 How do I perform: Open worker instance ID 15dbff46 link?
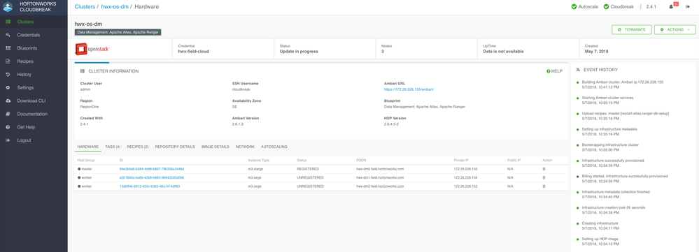(150, 186)
